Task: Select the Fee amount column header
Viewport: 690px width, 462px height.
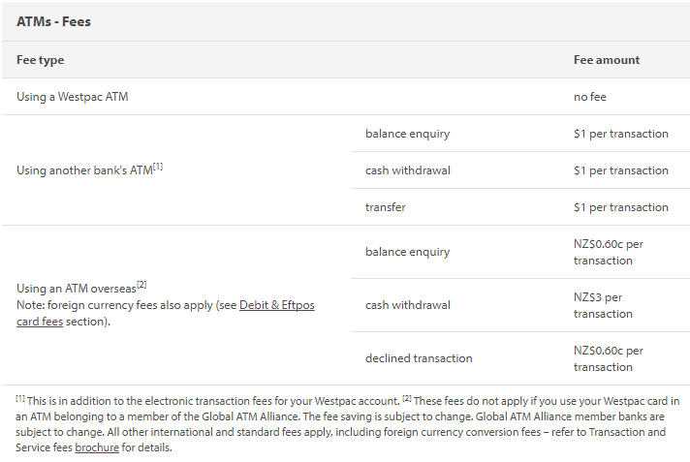Action: pos(607,60)
